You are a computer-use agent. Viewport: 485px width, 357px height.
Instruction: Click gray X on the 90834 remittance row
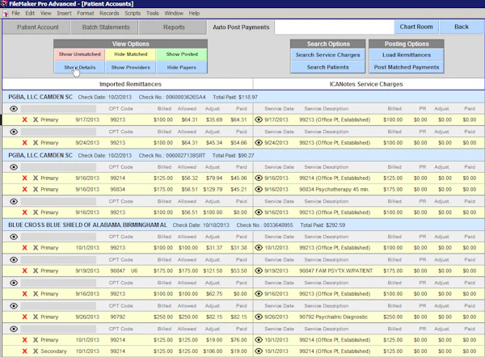coord(36,189)
